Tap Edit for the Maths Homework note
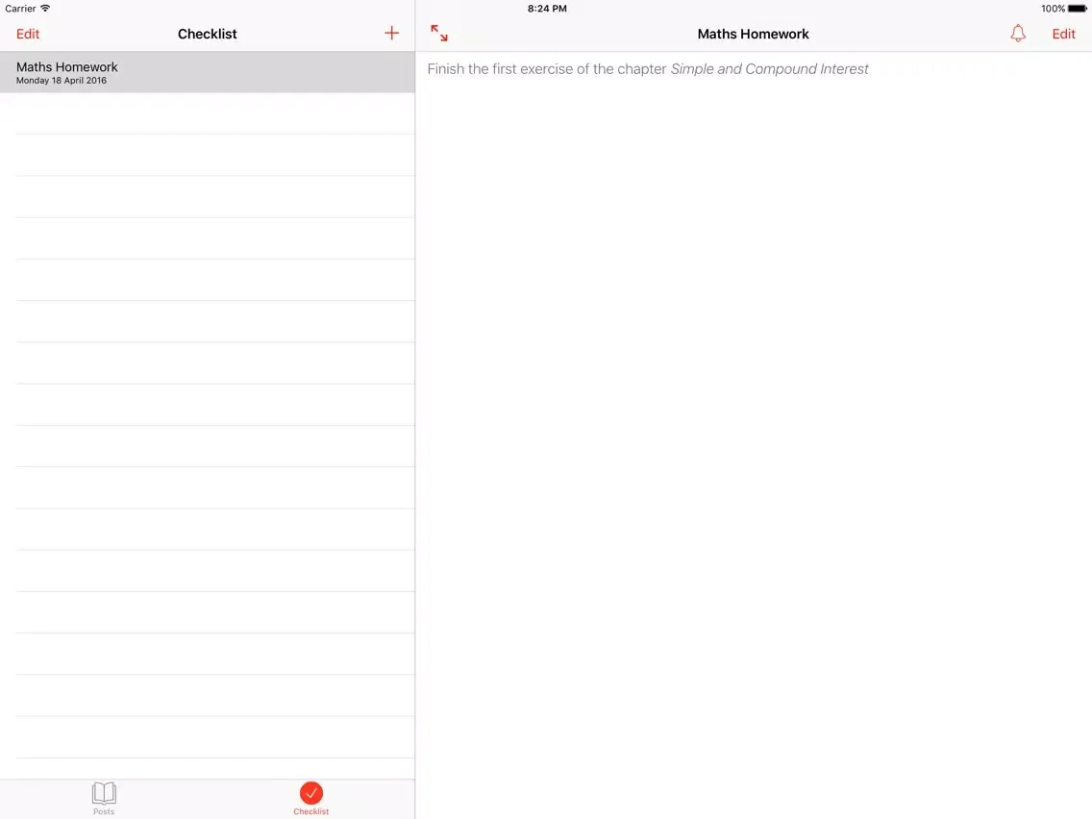This screenshot has height=819, width=1092. click(1063, 34)
